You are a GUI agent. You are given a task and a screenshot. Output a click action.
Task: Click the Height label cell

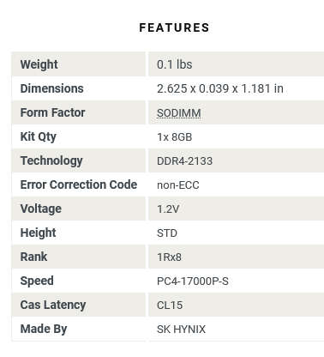78,233
